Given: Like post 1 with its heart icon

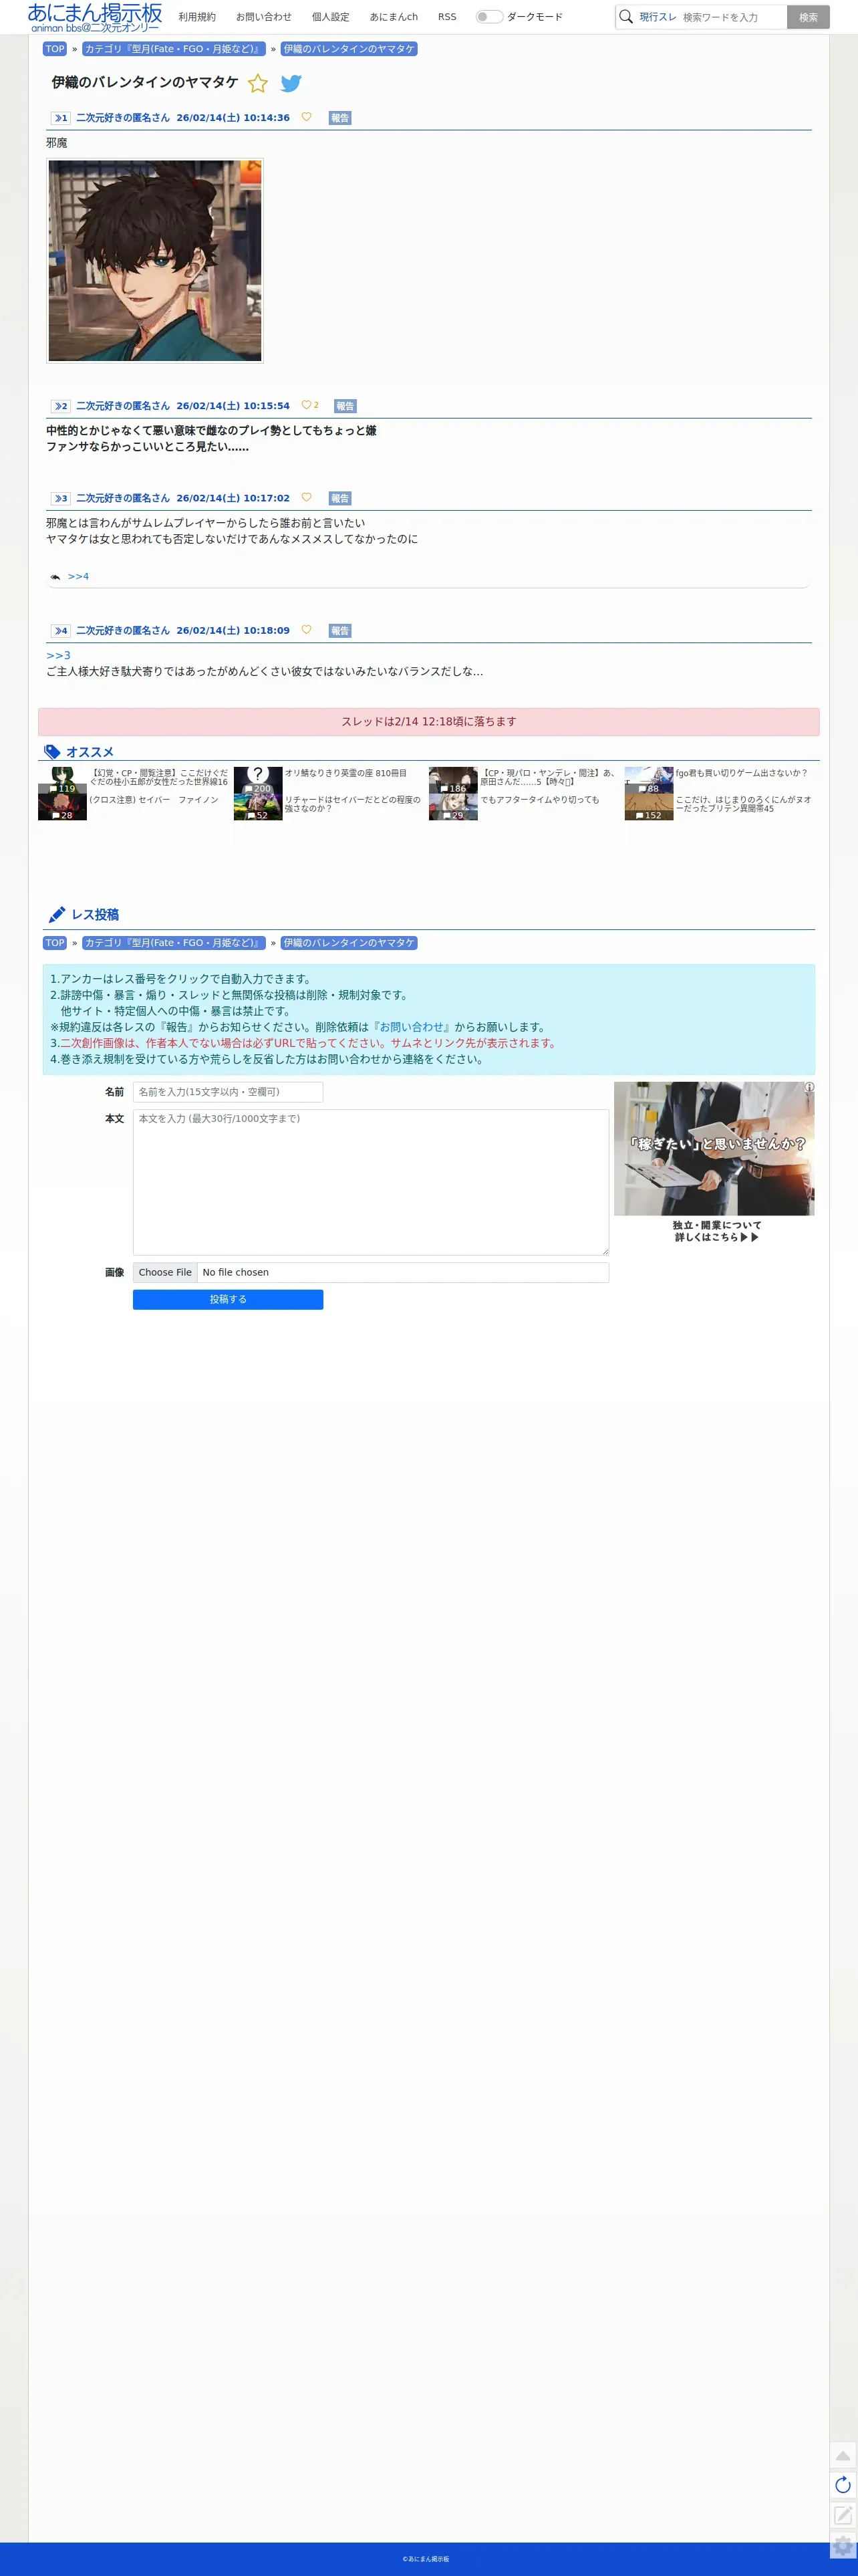Looking at the screenshot, I should tap(306, 117).
